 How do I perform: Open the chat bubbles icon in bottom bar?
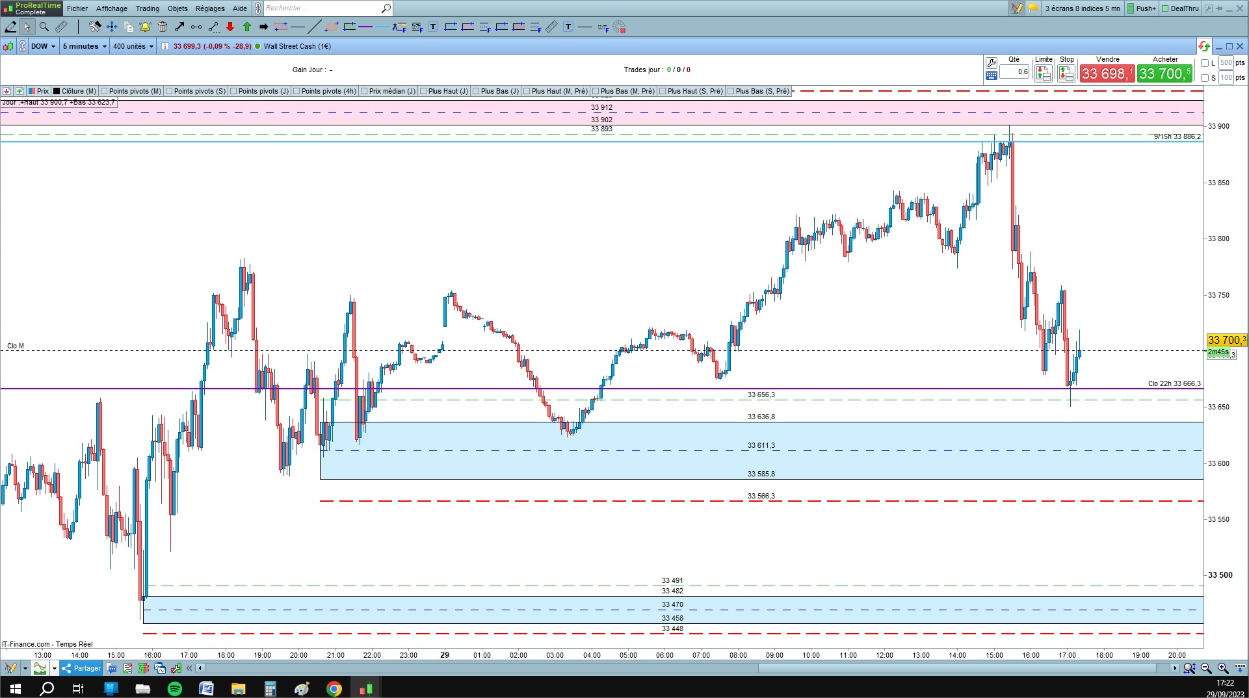pos(112,668)
